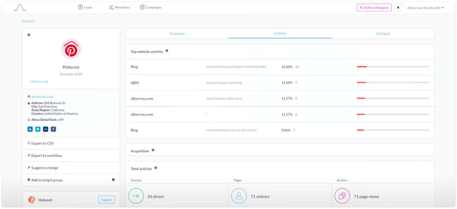
Task: Click Export to workflow
Action: [x=71, y=155]
